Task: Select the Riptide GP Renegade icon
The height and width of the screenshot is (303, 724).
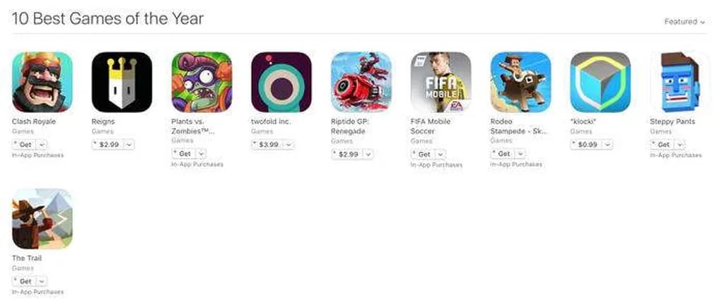Action: [361, 82]
